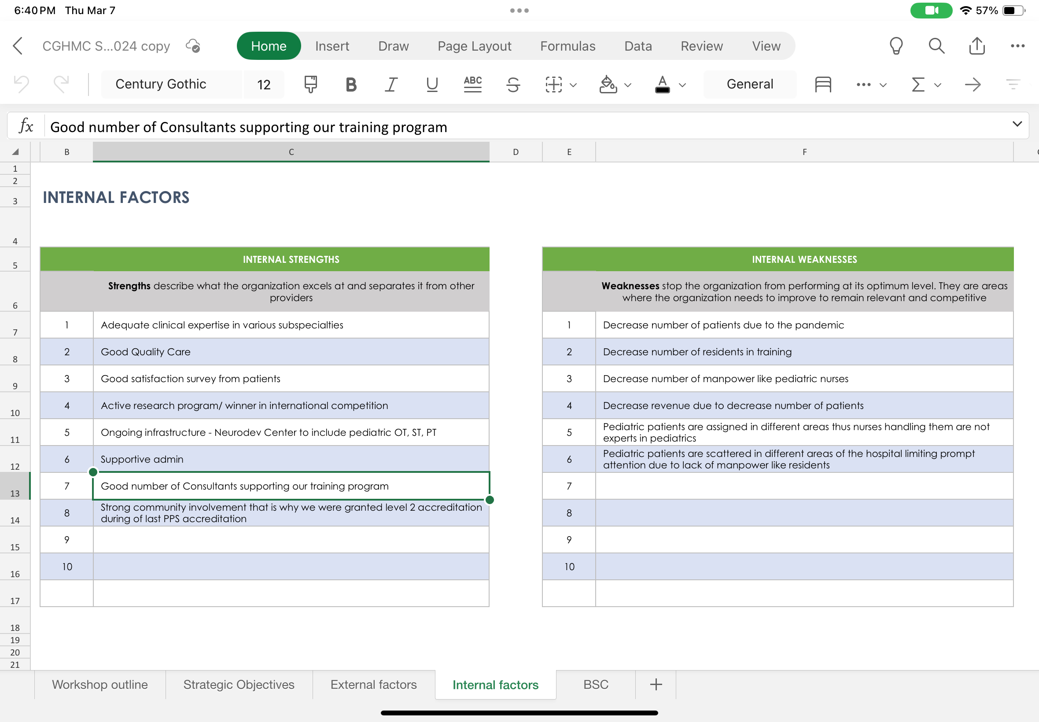Tap the search magnifier icon
Image resolution: width=1039 pixels, height=722 pixels.
click(x=936, y=46)
